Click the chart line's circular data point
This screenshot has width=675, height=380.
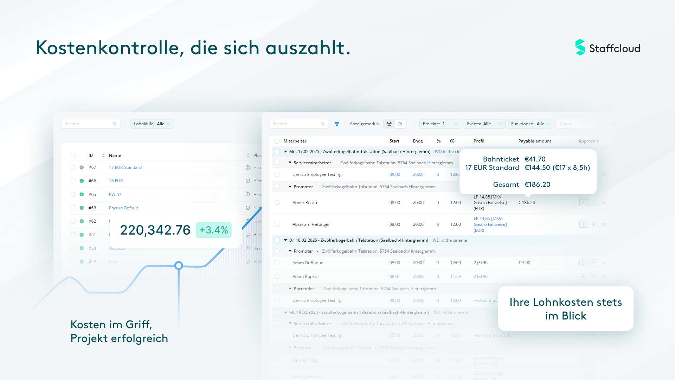179,265
